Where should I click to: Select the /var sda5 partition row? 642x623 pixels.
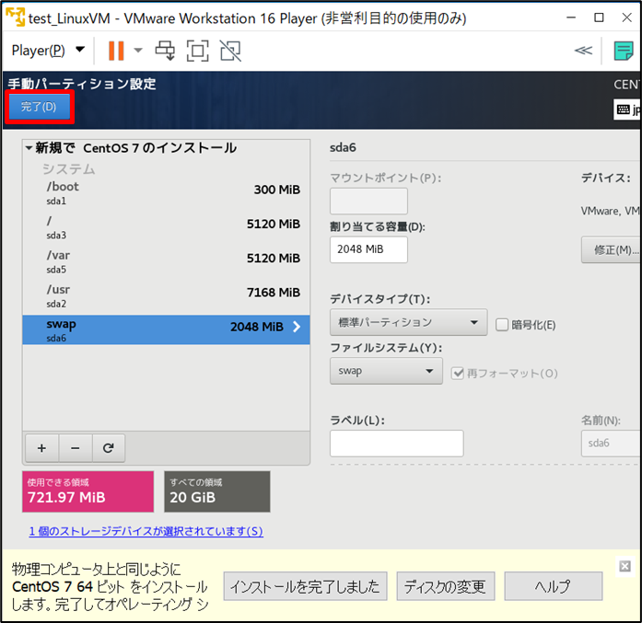166,261
